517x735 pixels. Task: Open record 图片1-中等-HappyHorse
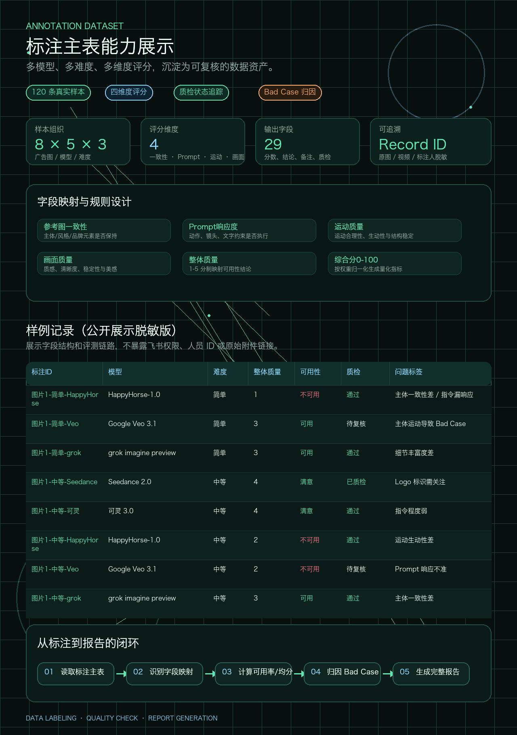(x=65, y=544)
